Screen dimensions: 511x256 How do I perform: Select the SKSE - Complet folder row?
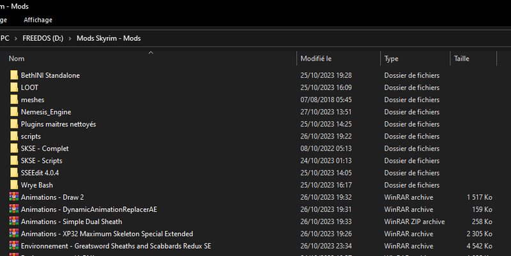(x=45, y=149)
